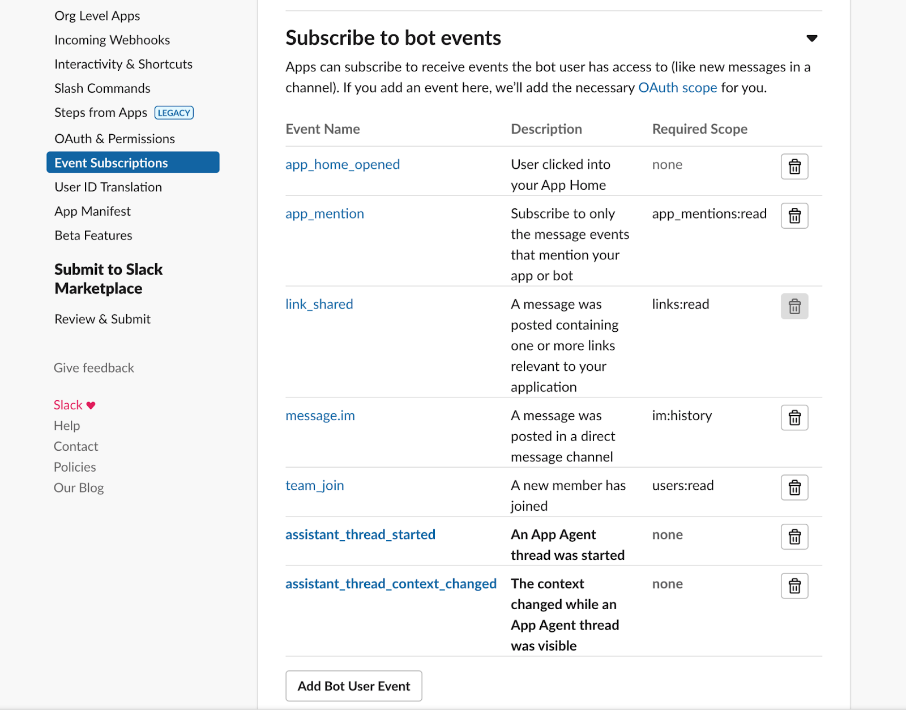The image size is (906, 710).
Task: Remove the link_shared event with trash icon
Action: pyautogui.click(x=794, y=306)
